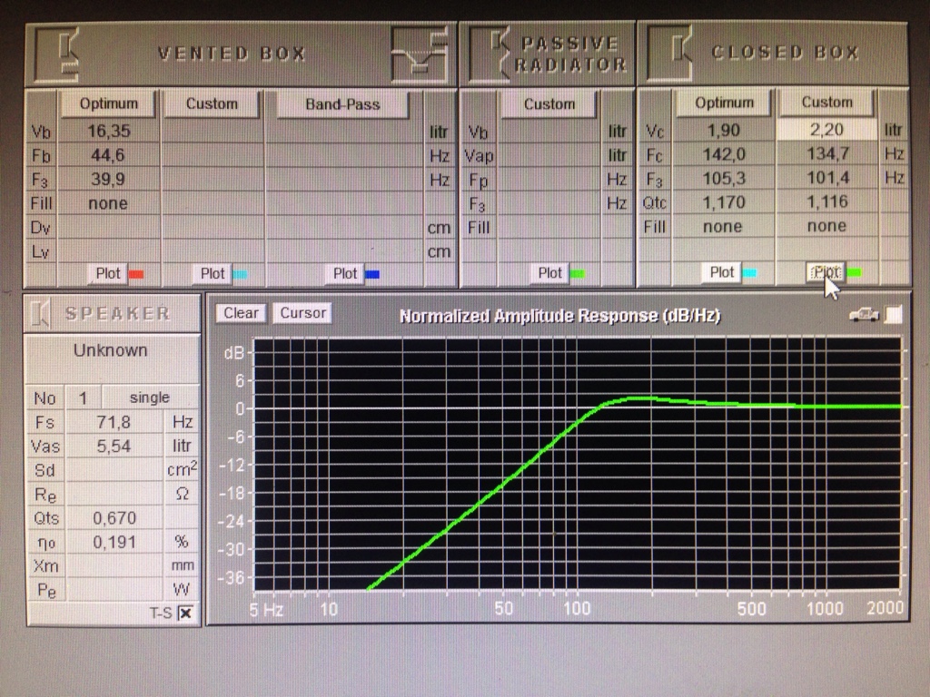Click the closed custom Vc value 2,20

coord(826,130)
